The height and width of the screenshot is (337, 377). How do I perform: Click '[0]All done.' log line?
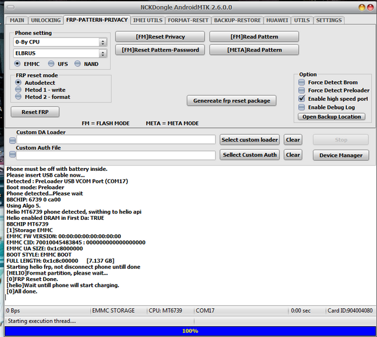click(x=22, y=292)
